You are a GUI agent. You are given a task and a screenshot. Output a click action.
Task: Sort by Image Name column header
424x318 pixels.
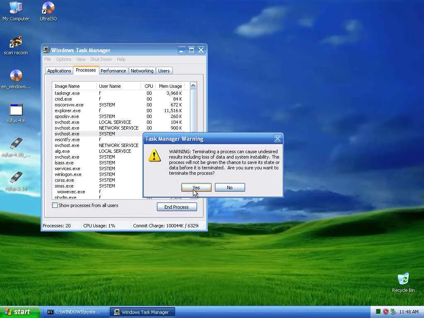(75, 86)
